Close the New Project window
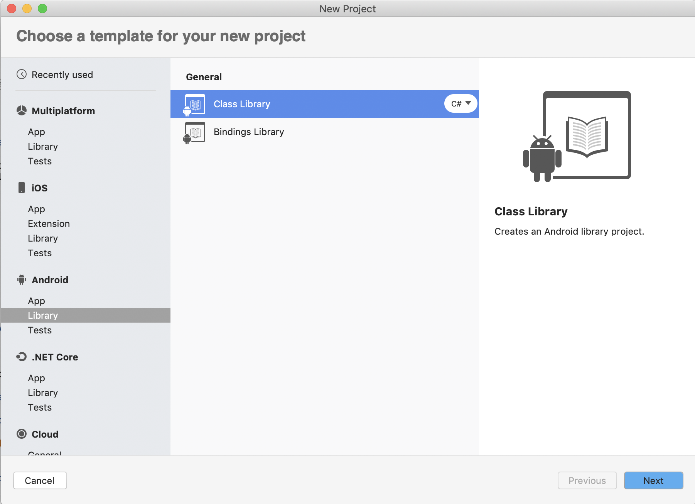The width and height of the screenshot is (695, 504). click(x=12, y=8)
